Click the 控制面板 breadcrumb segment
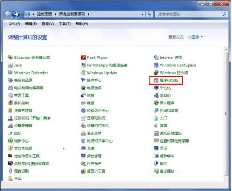Image resolution: width=232 pixels, height=191 pixels. click(44, 14)
